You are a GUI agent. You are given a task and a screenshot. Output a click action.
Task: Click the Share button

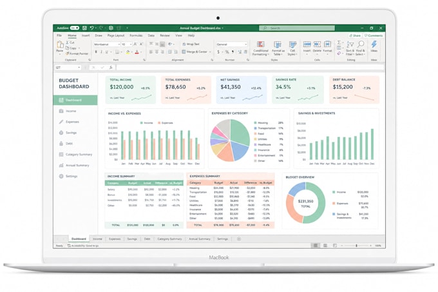click(x=355, y=35)
